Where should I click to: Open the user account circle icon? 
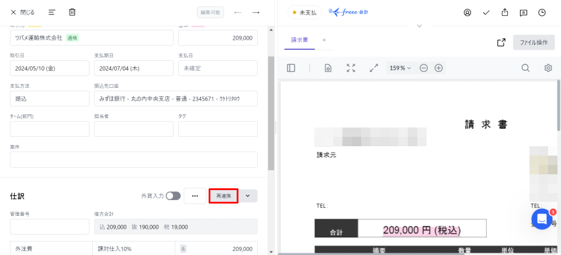pyautogui.click(x=467, y=12)
